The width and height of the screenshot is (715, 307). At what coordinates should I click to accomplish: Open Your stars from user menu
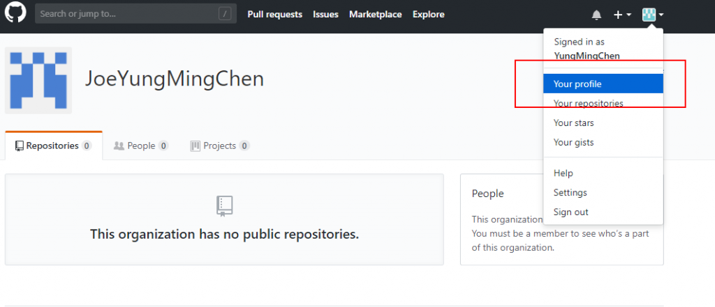click(603, 123)
